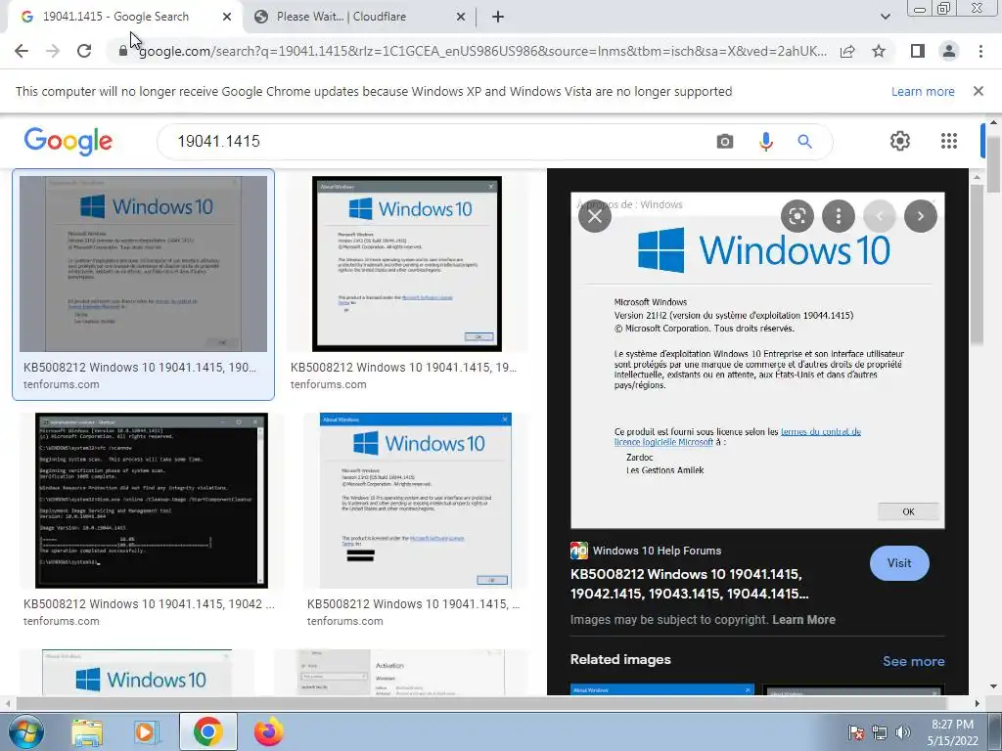Close the Cloudflare tab
This screenshot has height=751, width=1002.
[x=461, y=18]
